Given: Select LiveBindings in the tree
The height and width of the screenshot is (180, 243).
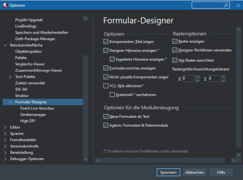Looking at the screenshot, I should tap(26, 26).
